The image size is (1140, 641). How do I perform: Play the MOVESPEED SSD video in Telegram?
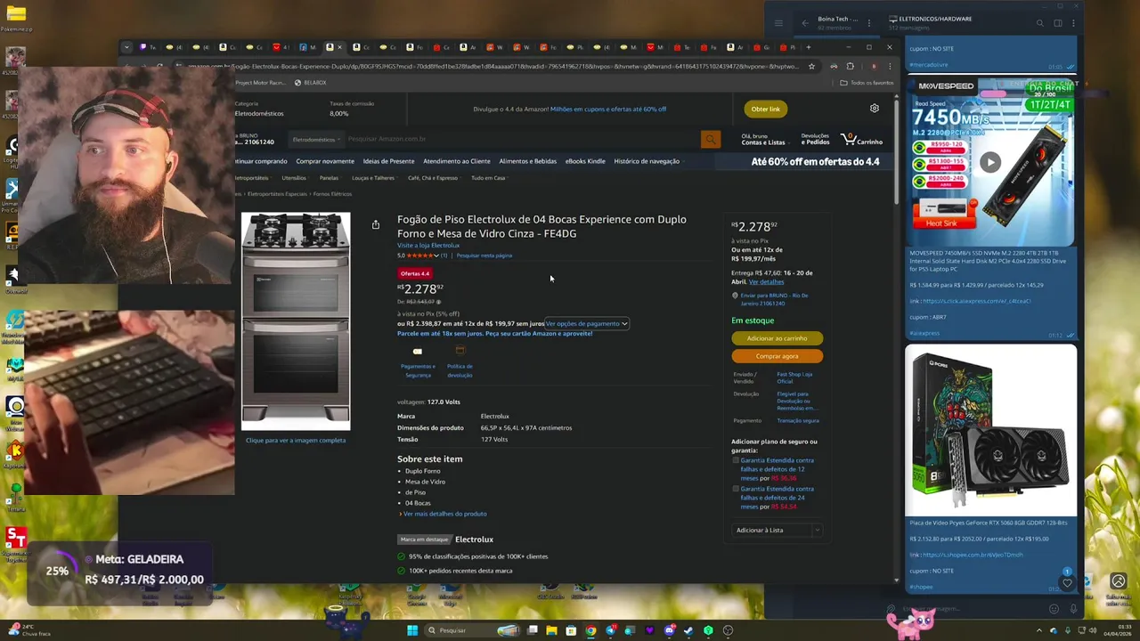coord(990,162)
